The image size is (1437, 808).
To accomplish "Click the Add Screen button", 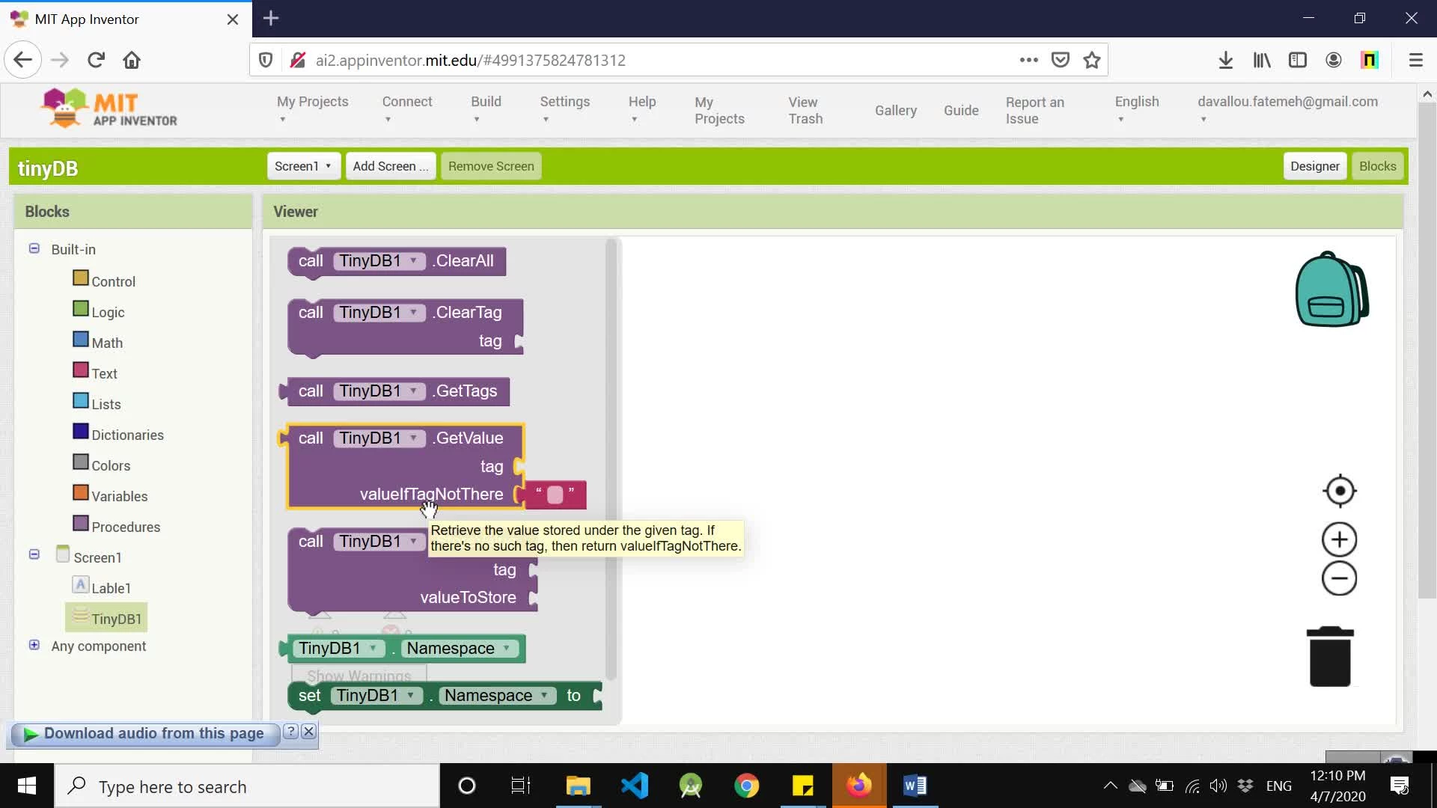I will point(390,166).
